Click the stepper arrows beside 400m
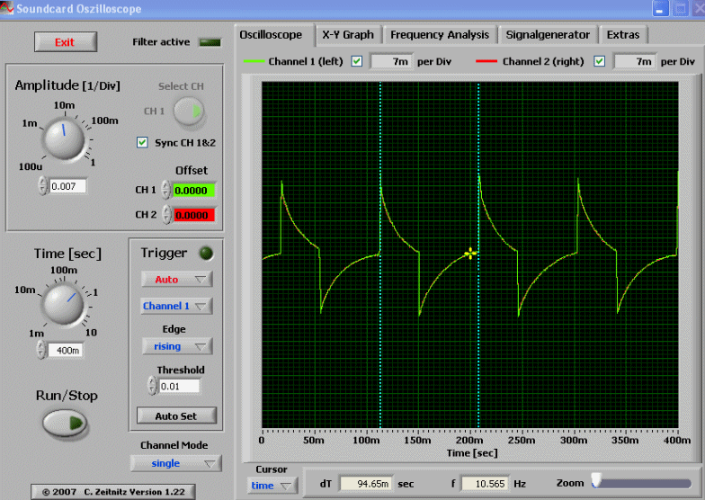The width and height of the screenshot is (705, 500). pos(41,349)
